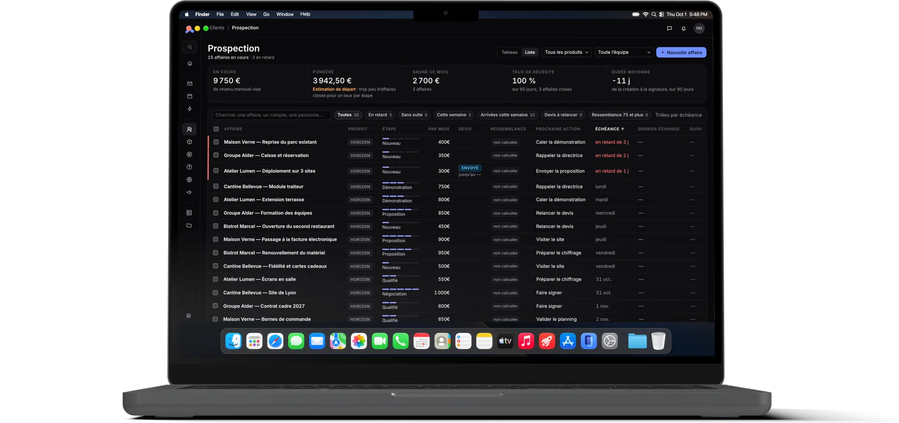Select Cantine Bellevue — Module traiteur checkbox
This screenshot has height=423, width=899.
pyautogui.click(x=216, y=186)
